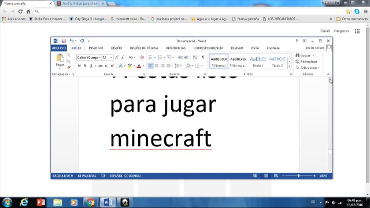Expand the styles gallery with More arrow
The width and height of the screenshot is (370, 208).
(x=289, y=67)
